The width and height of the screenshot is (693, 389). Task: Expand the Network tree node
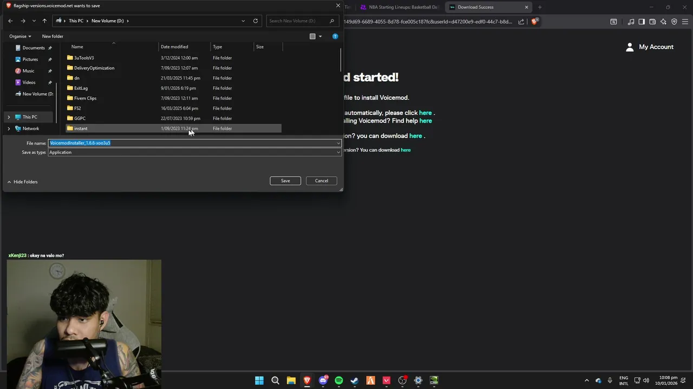pyautogui.click(x=9, y=129)
